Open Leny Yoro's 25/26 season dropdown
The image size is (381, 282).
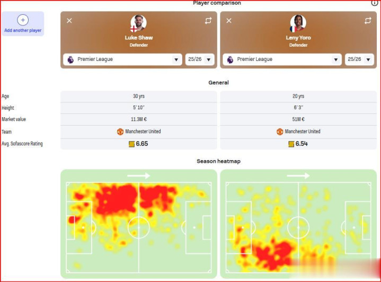click(360, 59)
